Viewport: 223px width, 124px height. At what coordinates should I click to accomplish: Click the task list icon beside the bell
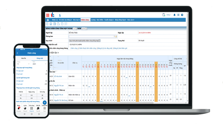click(178, 15)
